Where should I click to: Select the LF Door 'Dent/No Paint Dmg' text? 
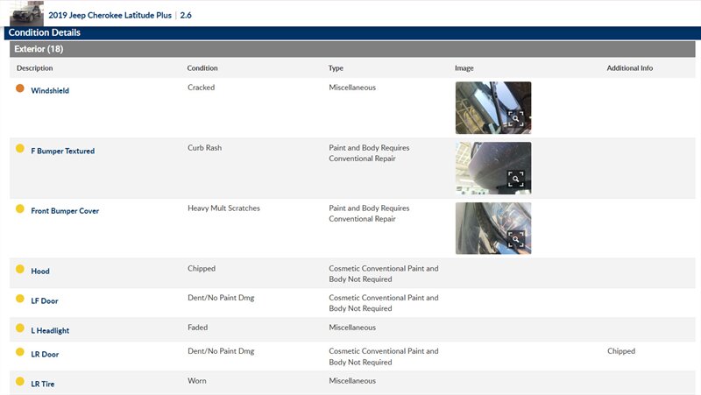click(221, 298)
